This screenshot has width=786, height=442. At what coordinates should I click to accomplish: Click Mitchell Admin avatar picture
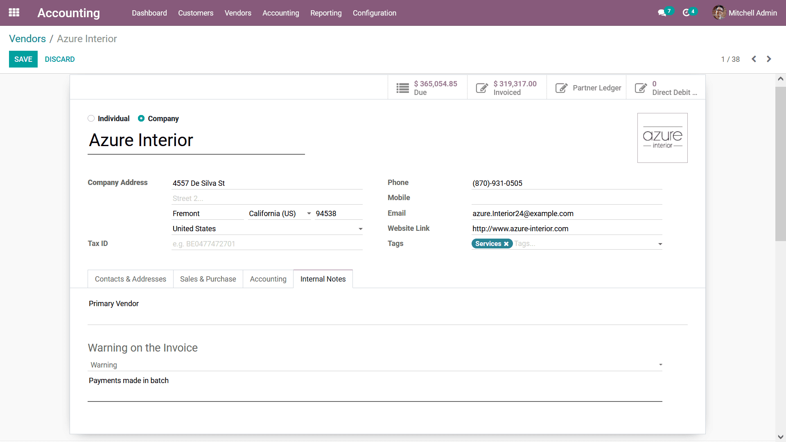719,13
